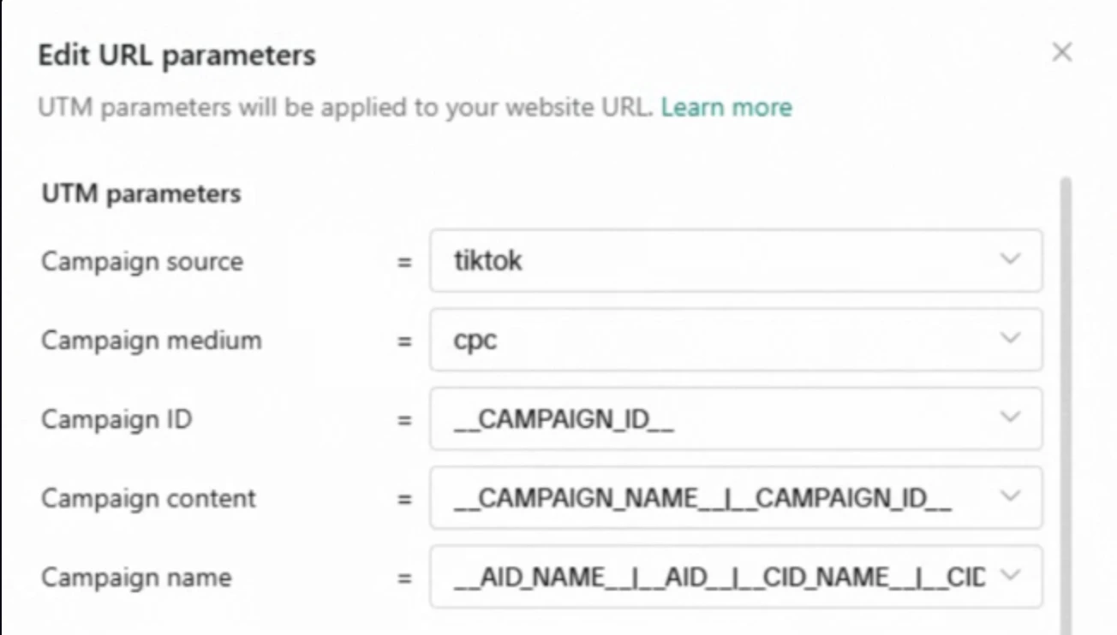1117x635 pixels.
Task: Select the Campaign ID label text
Action: [x=116, y=419]
